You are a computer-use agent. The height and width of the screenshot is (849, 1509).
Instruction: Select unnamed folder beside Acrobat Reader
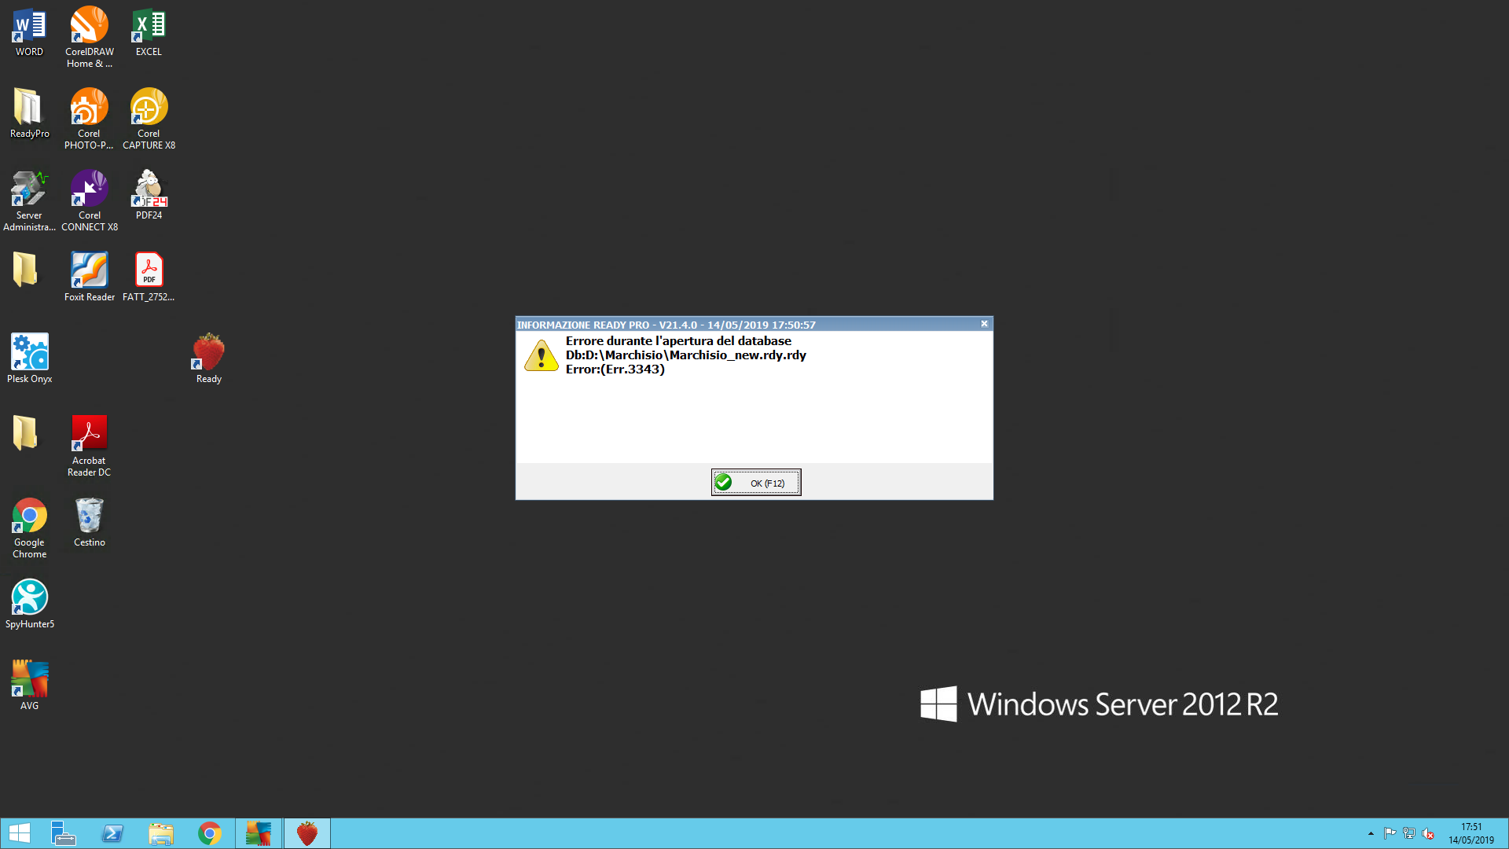25,433
